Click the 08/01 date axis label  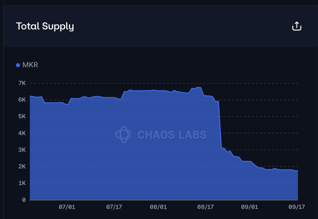pyautogui.click(x=158, y=207)
